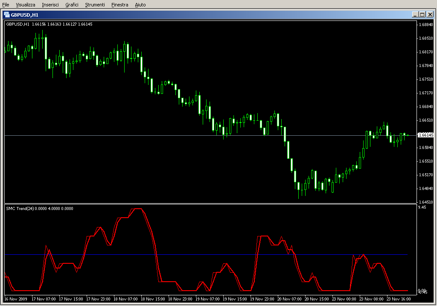Click the GBPUSD,H1 OHLC price label
Image resolution: width=437 pixels, height=306 pixels.
49,24
